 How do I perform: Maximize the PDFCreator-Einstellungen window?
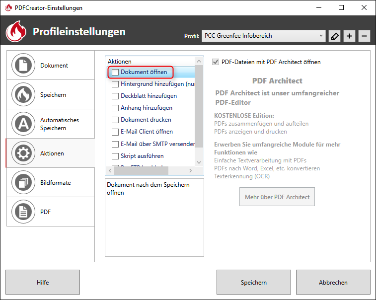[x=341, y=7]
